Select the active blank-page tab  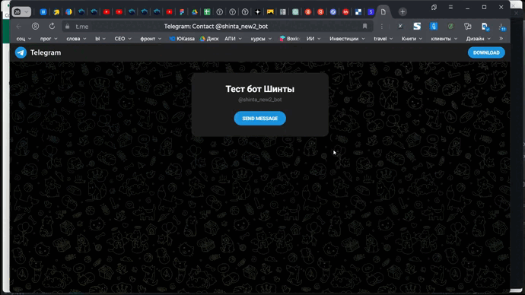click(383, 12)
